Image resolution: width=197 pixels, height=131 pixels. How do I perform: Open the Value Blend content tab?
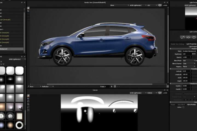[181, 105]
